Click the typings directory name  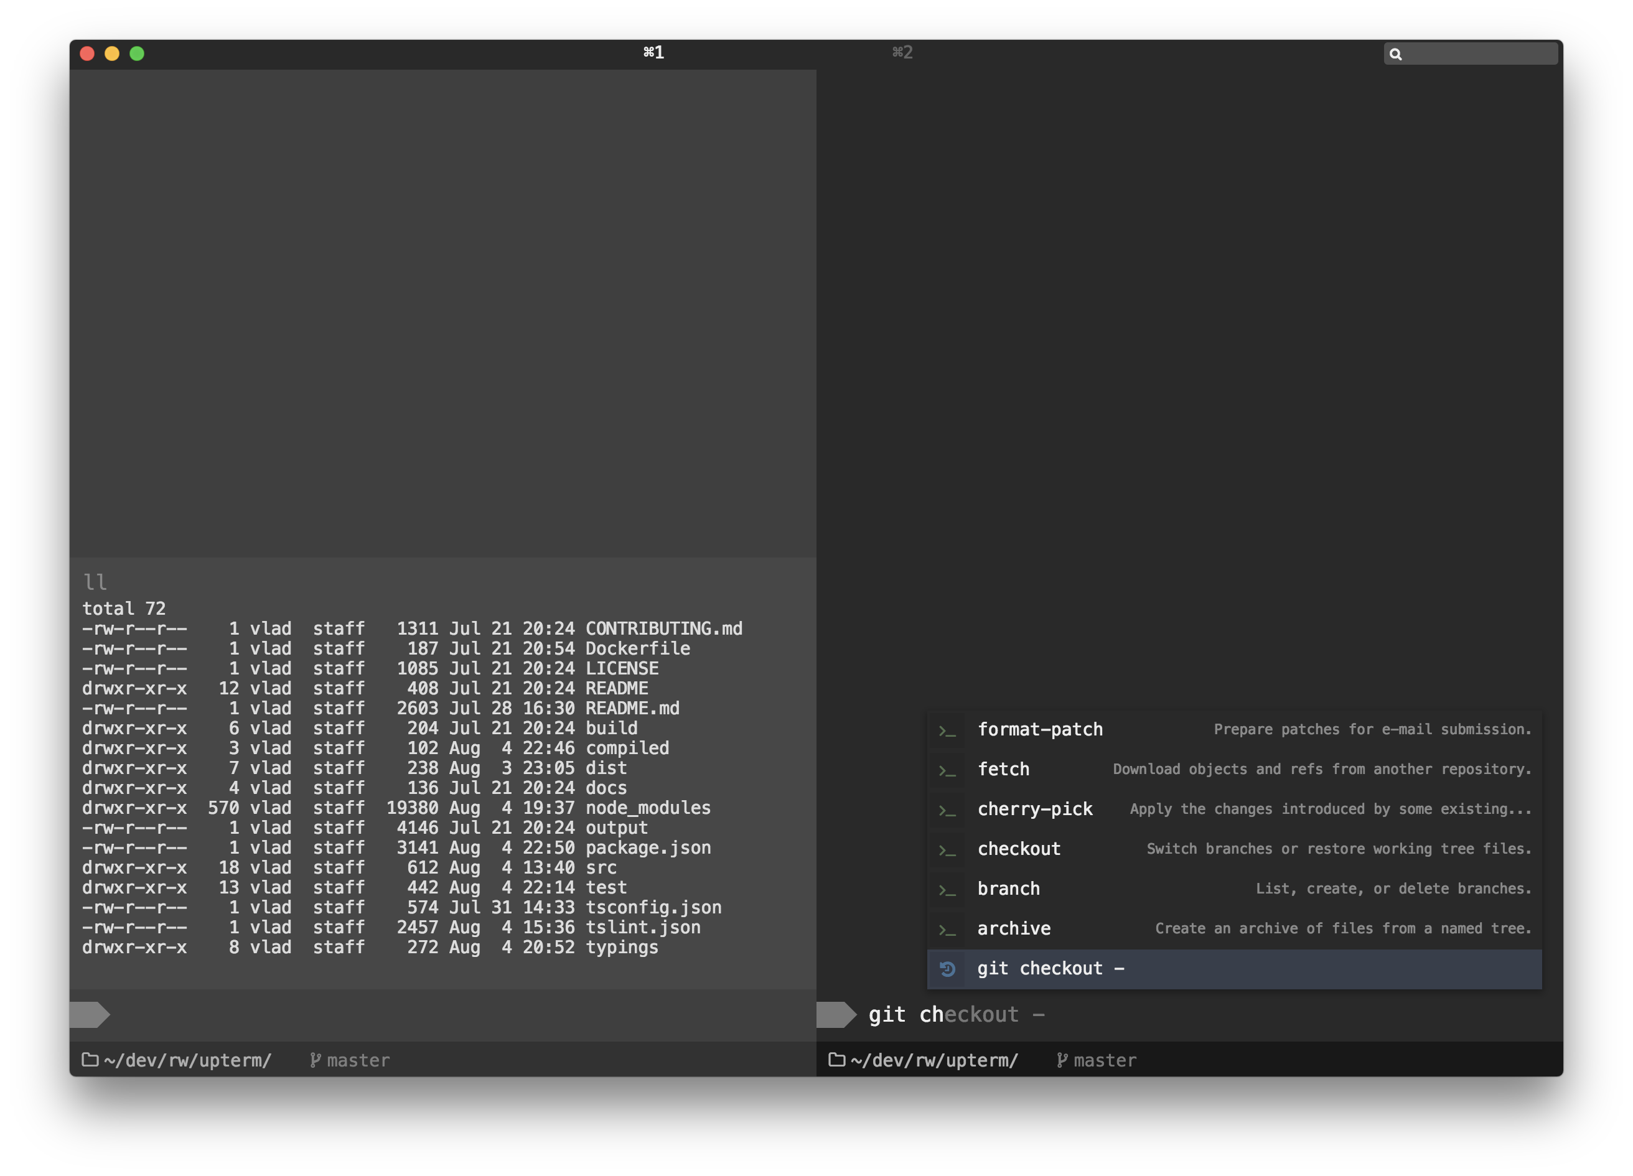click(x=622, y=947)
